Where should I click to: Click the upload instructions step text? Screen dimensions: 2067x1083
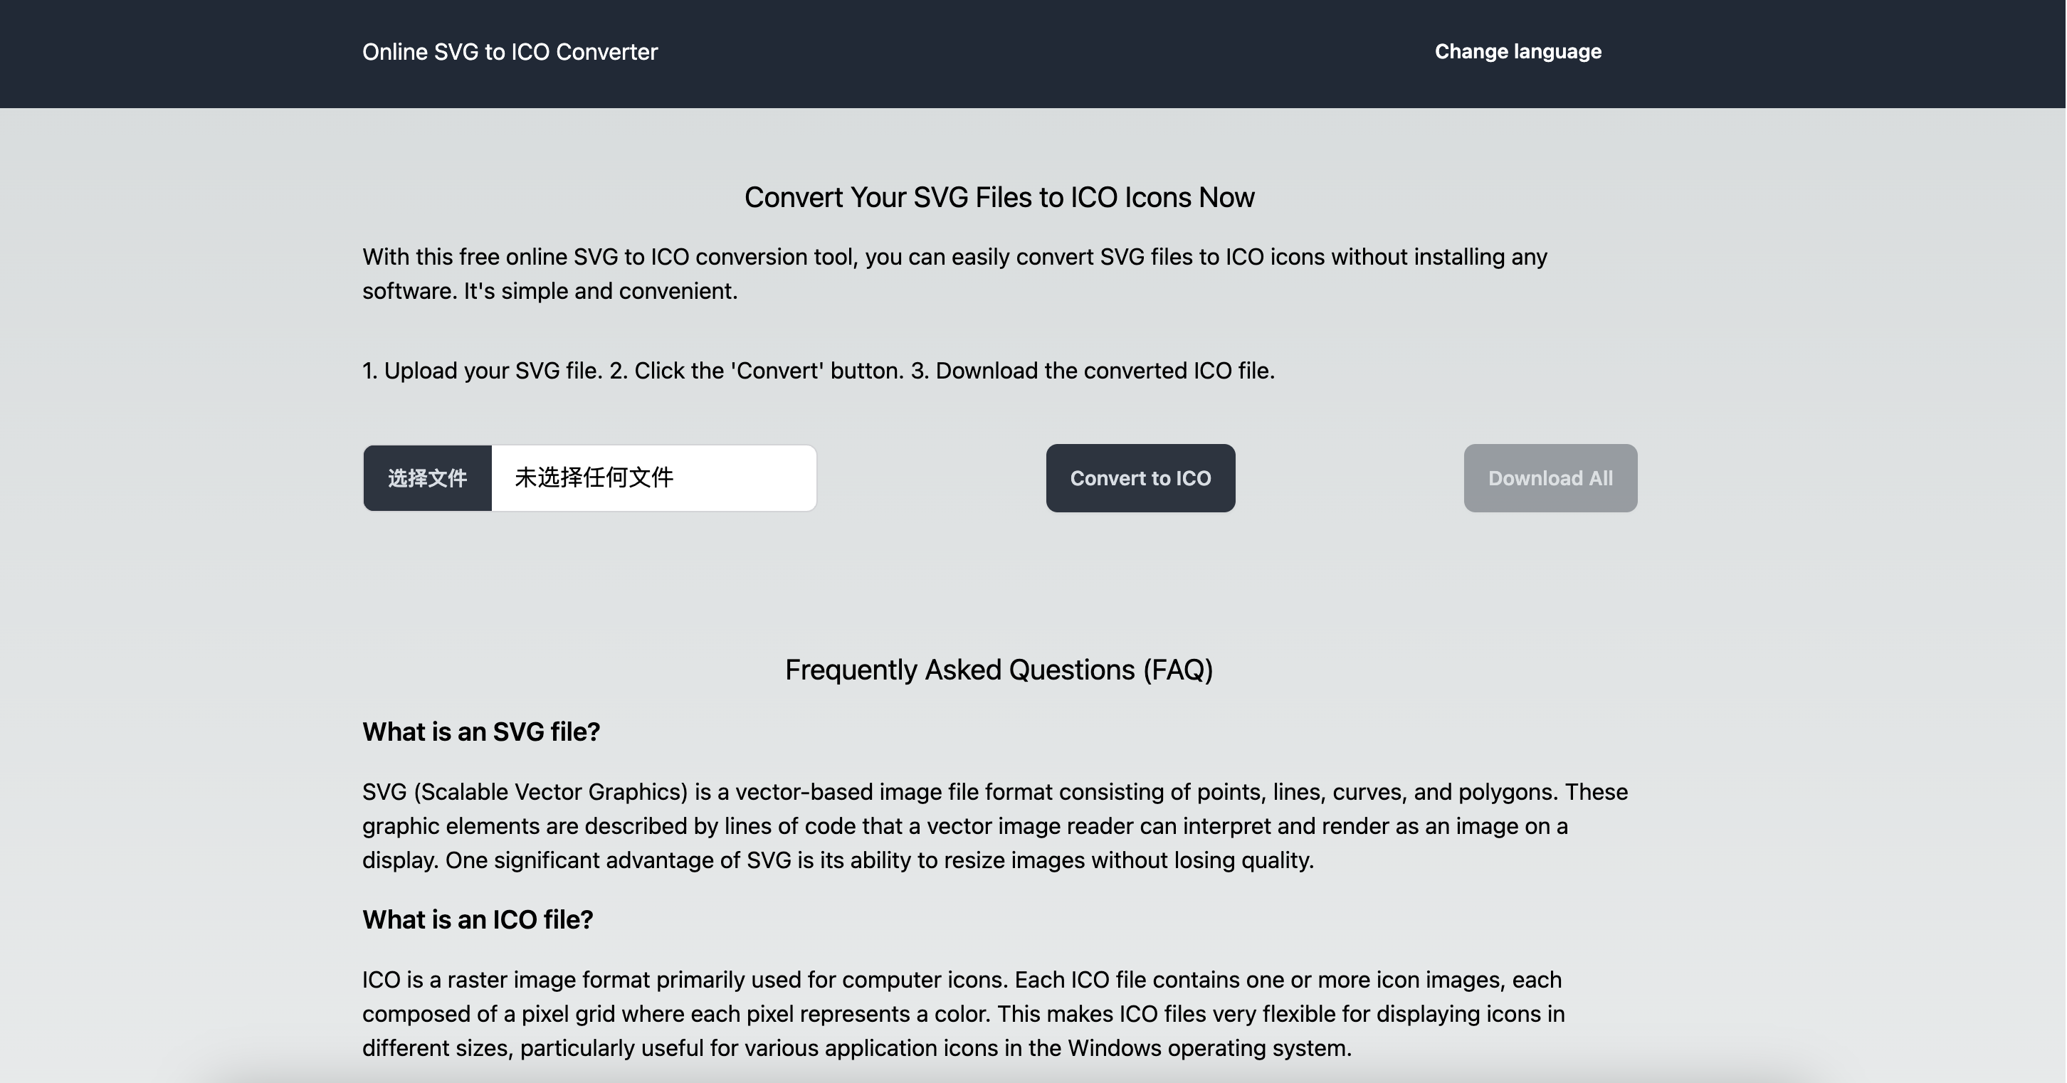tap(819, 371)
